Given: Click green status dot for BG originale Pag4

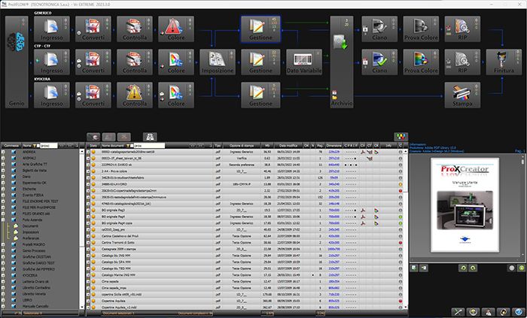Looking at the screenshot, I should [x=401, y=217].
